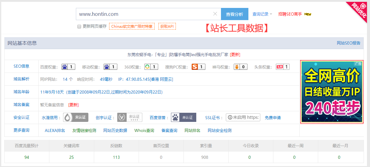370x167 pixels.
Task: Click the Baidu reputation paw badge
Action: (183, 117)
